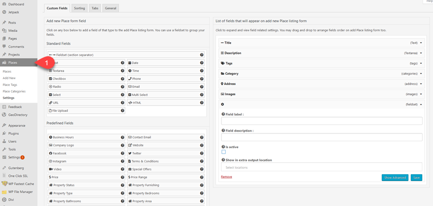The height and width of the screenshot is (206, 433).
Task: Add a Checkbox standard field
Action: click(87, 78)
